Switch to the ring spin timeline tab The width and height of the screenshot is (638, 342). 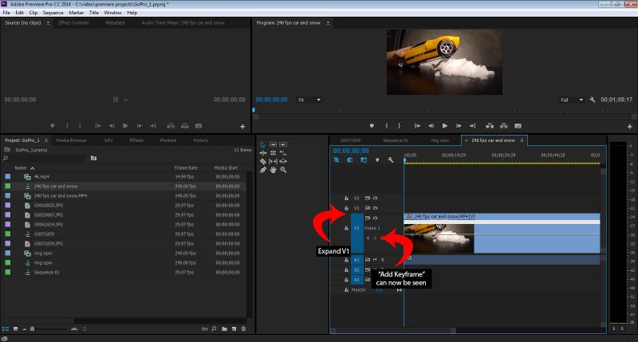tap(441, 140)
